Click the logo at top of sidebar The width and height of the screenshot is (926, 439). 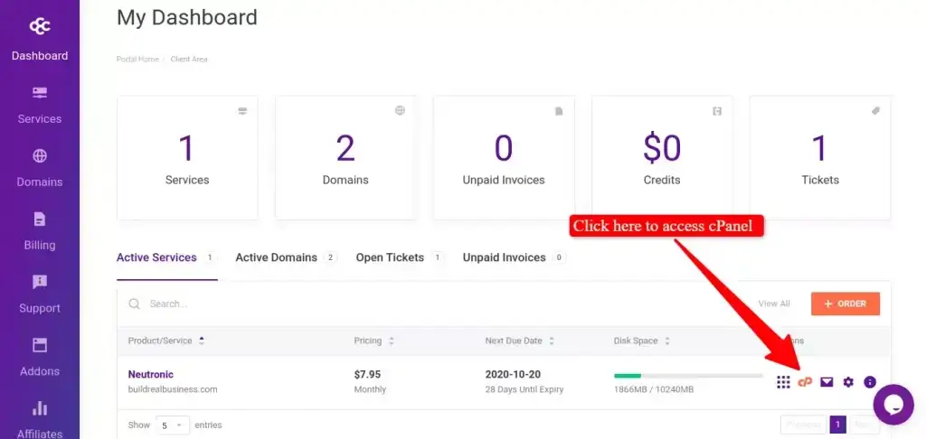click(x=40, y=26)
